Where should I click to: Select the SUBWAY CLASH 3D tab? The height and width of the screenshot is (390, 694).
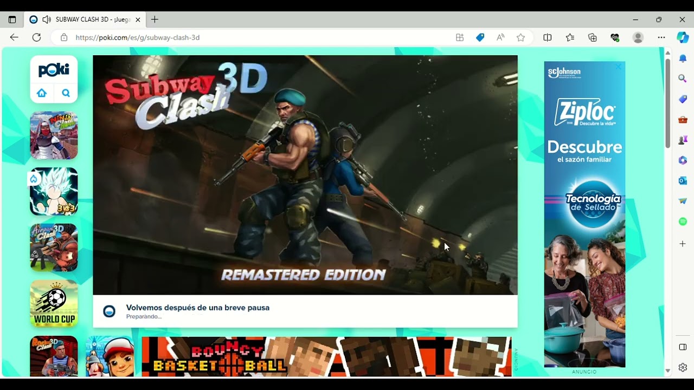pos(86,19)
